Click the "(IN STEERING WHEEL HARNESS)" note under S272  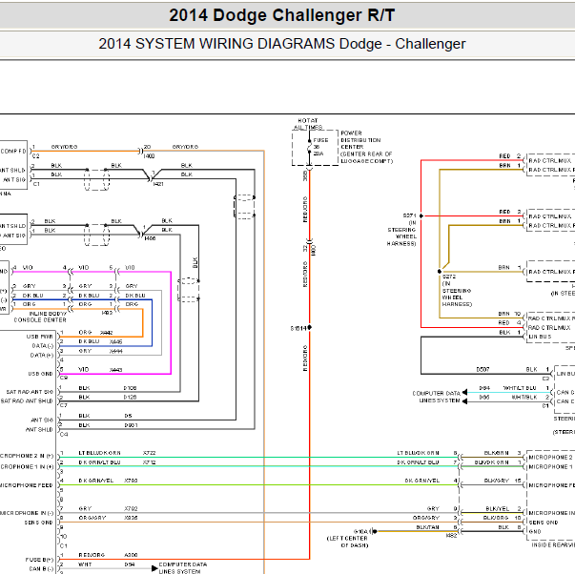457,294
